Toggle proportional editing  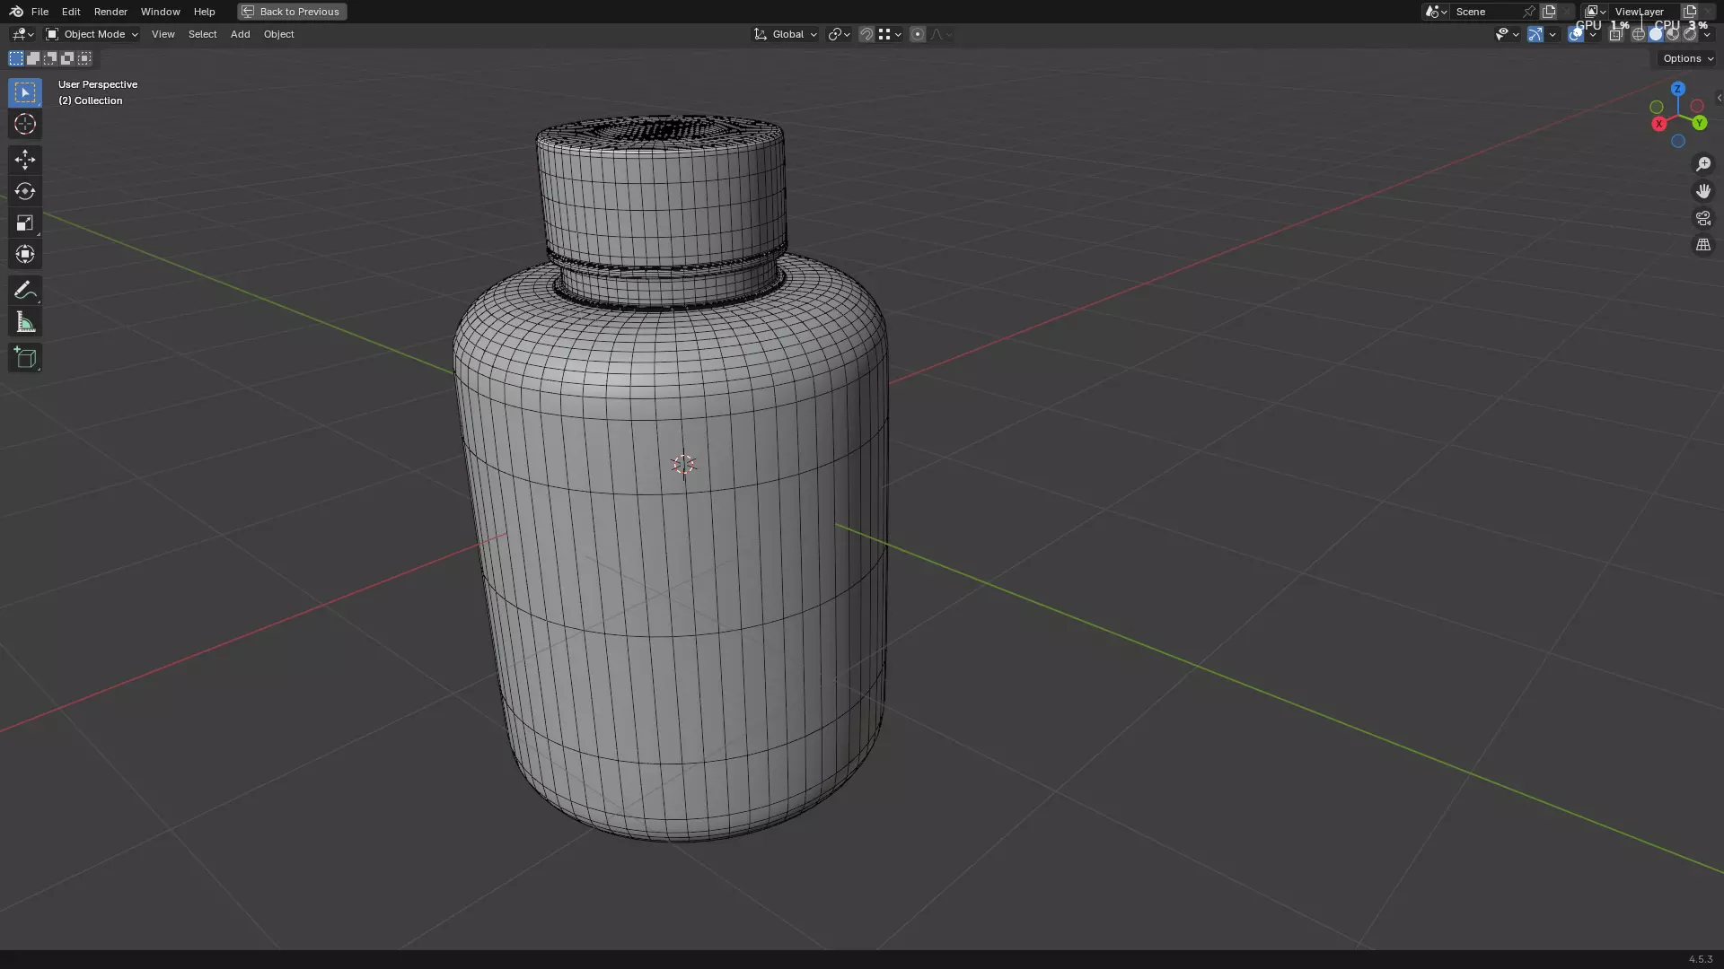917,34
